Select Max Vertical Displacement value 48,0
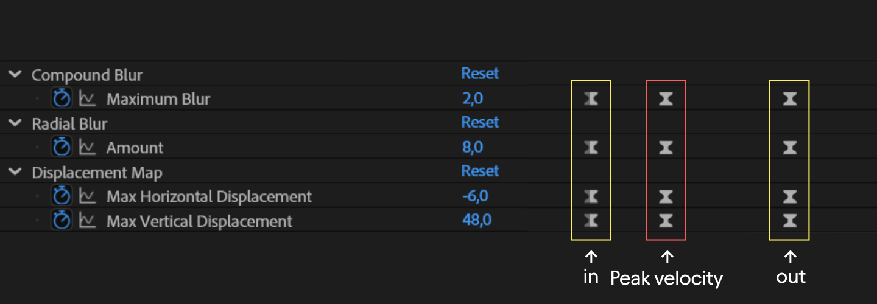 click(x=477, y=220)
